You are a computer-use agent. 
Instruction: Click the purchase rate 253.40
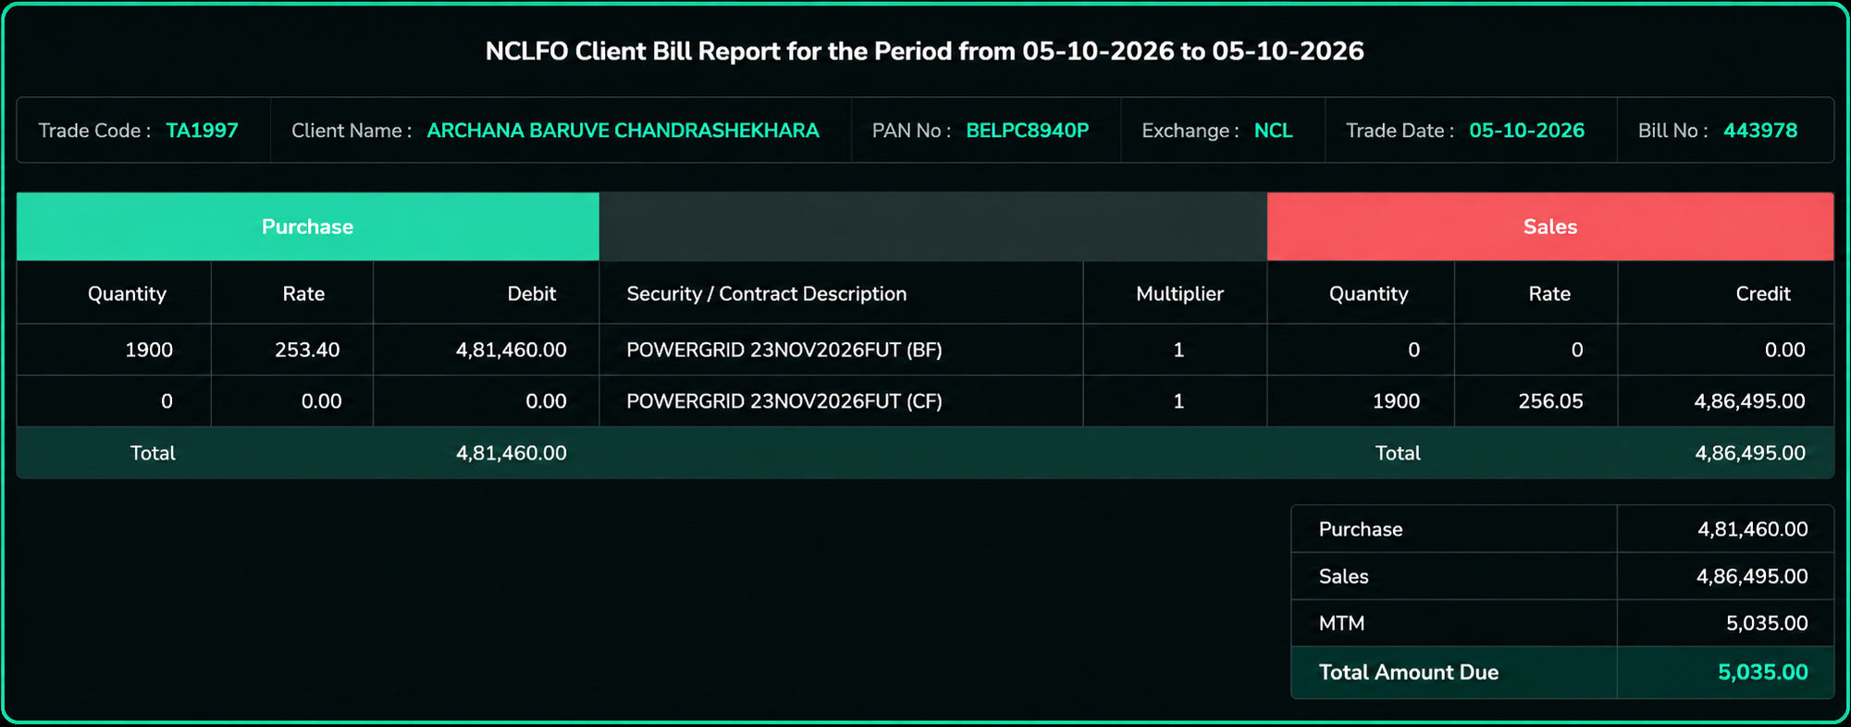pos(307,350)
